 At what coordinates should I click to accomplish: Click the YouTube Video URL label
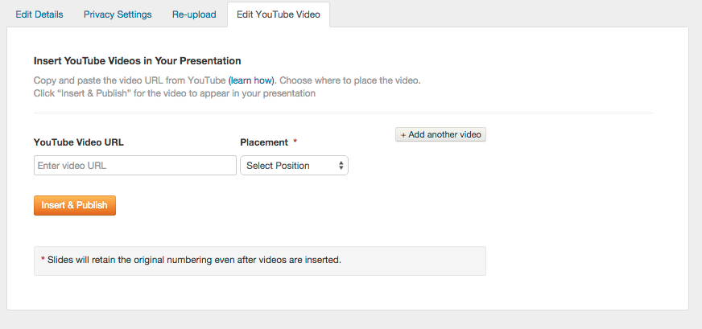point(79,142)
